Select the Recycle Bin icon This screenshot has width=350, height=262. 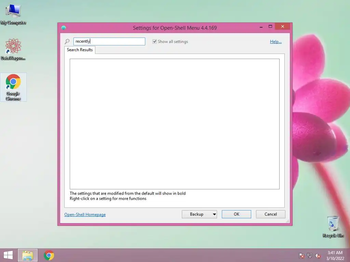[333, 227]
